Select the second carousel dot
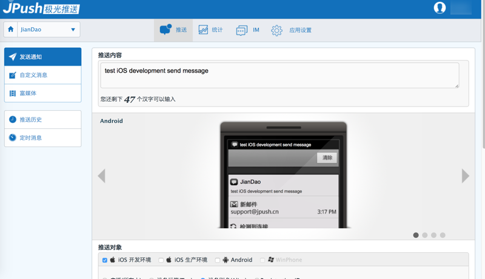Screen dimensions: 485x279 tap(425, 235)
